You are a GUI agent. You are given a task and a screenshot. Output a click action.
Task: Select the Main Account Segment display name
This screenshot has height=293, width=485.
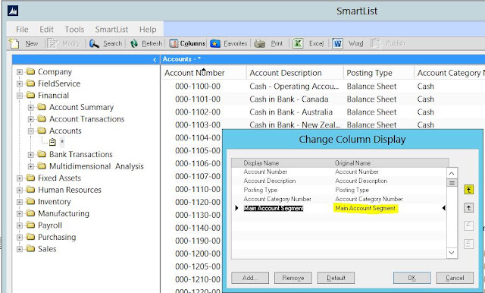click(x=274, y=208)
